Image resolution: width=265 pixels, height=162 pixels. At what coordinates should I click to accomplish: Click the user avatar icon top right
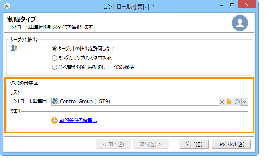240,23
